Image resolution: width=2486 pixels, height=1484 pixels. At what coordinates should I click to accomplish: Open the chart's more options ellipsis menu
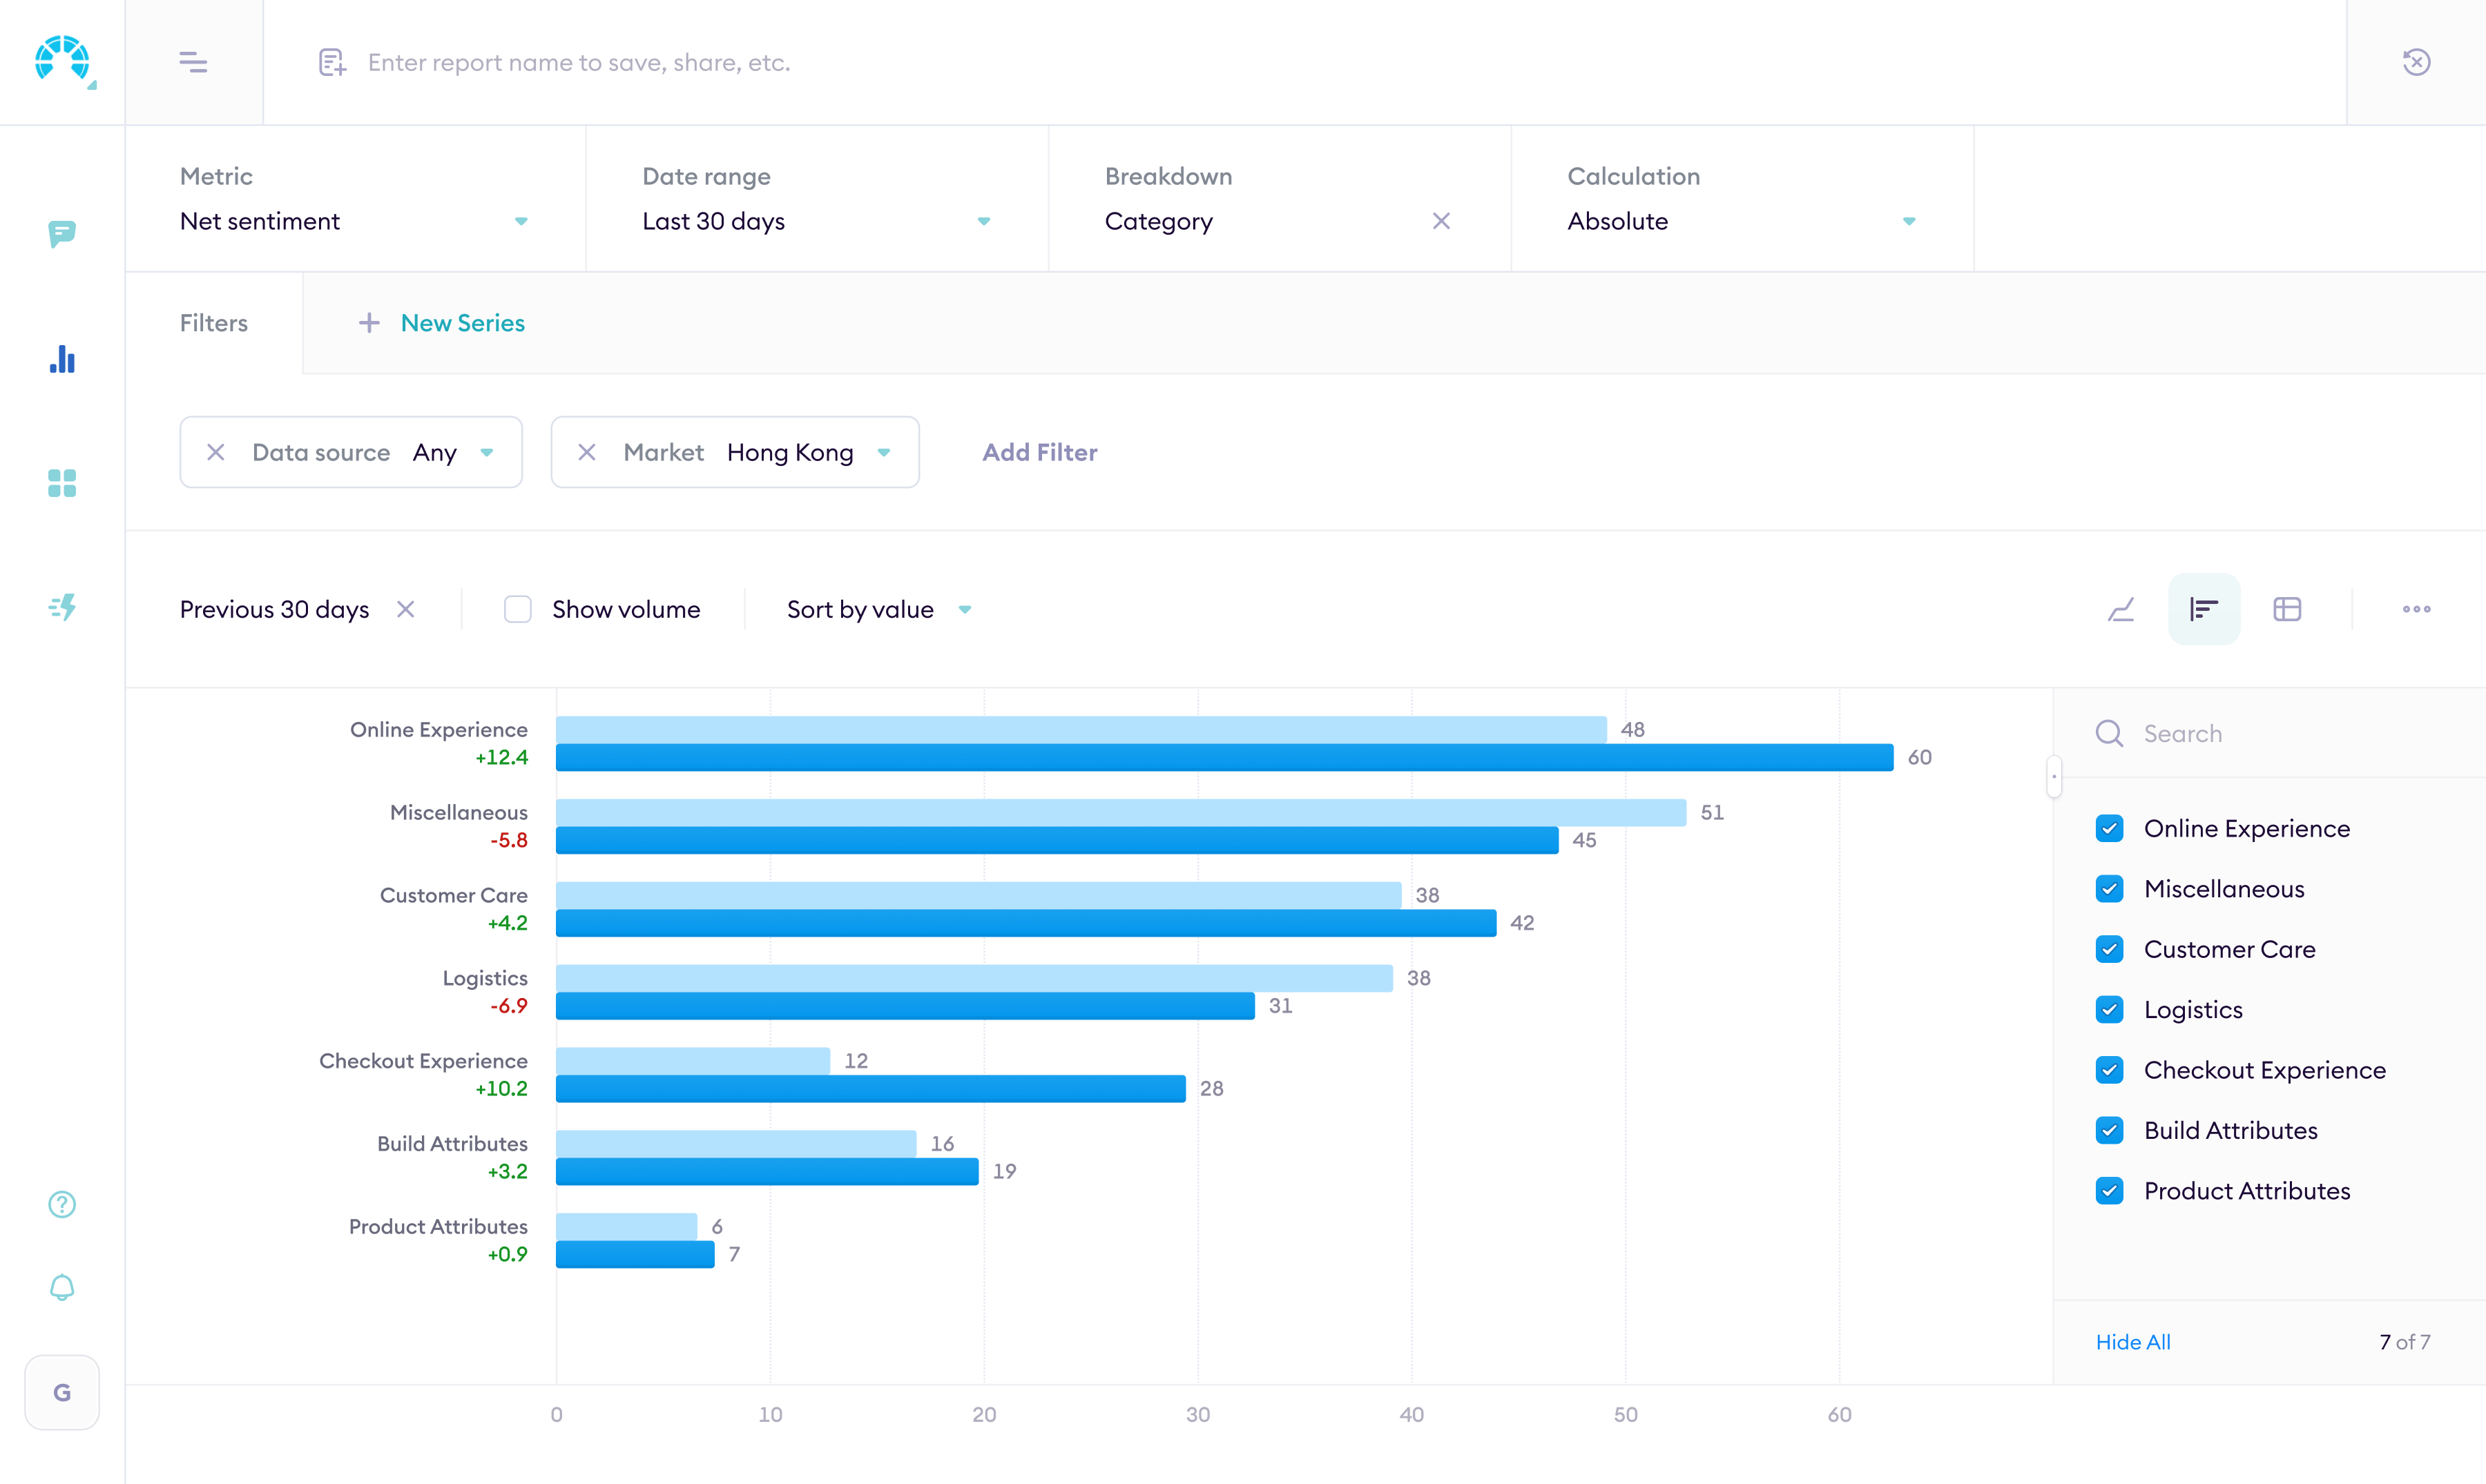(2417, 609)
